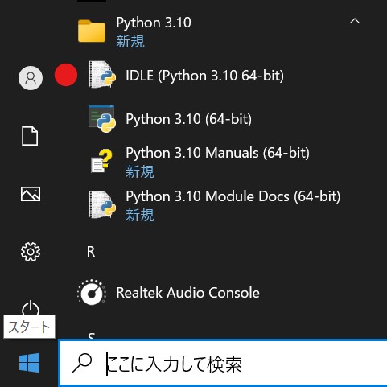Open Python 3.10 Module Docs (64-bit)
This screenshot has width=387, height=387.
[233, 196]
